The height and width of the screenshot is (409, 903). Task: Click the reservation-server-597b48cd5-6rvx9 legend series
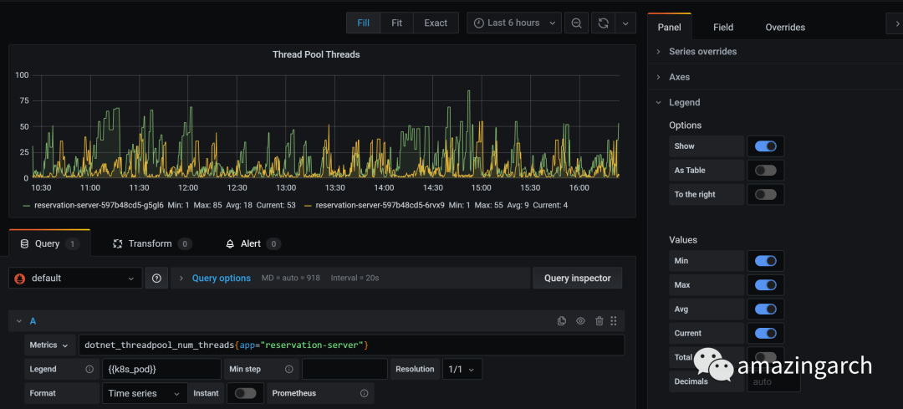click(380, 205)
